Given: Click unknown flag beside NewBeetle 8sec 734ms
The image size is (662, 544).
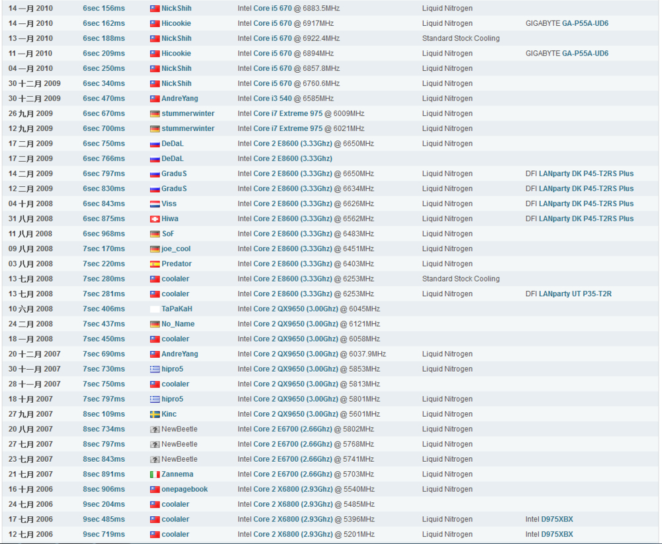Looking at the screenshot, I should tap(154, 429).
